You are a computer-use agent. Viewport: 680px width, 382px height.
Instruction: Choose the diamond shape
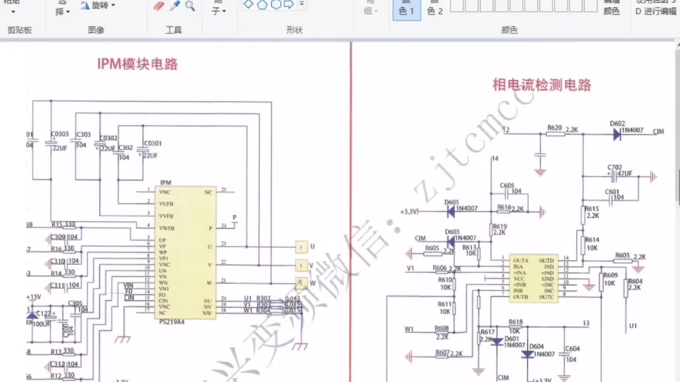(248, 4)
